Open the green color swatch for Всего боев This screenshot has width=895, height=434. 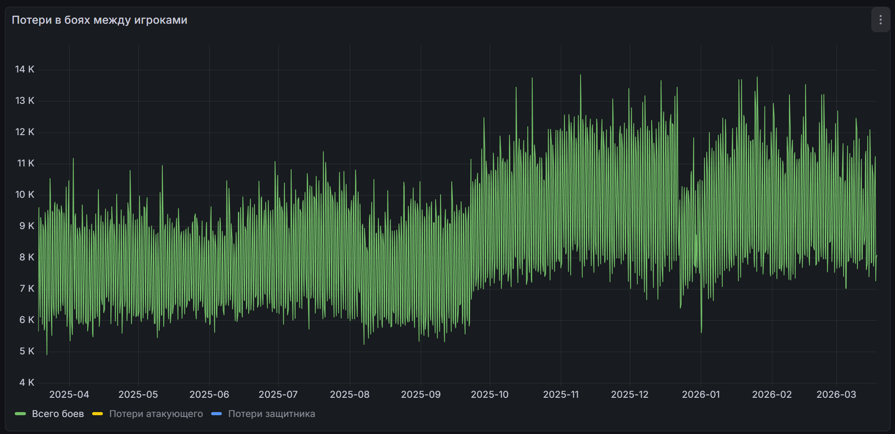21,414
